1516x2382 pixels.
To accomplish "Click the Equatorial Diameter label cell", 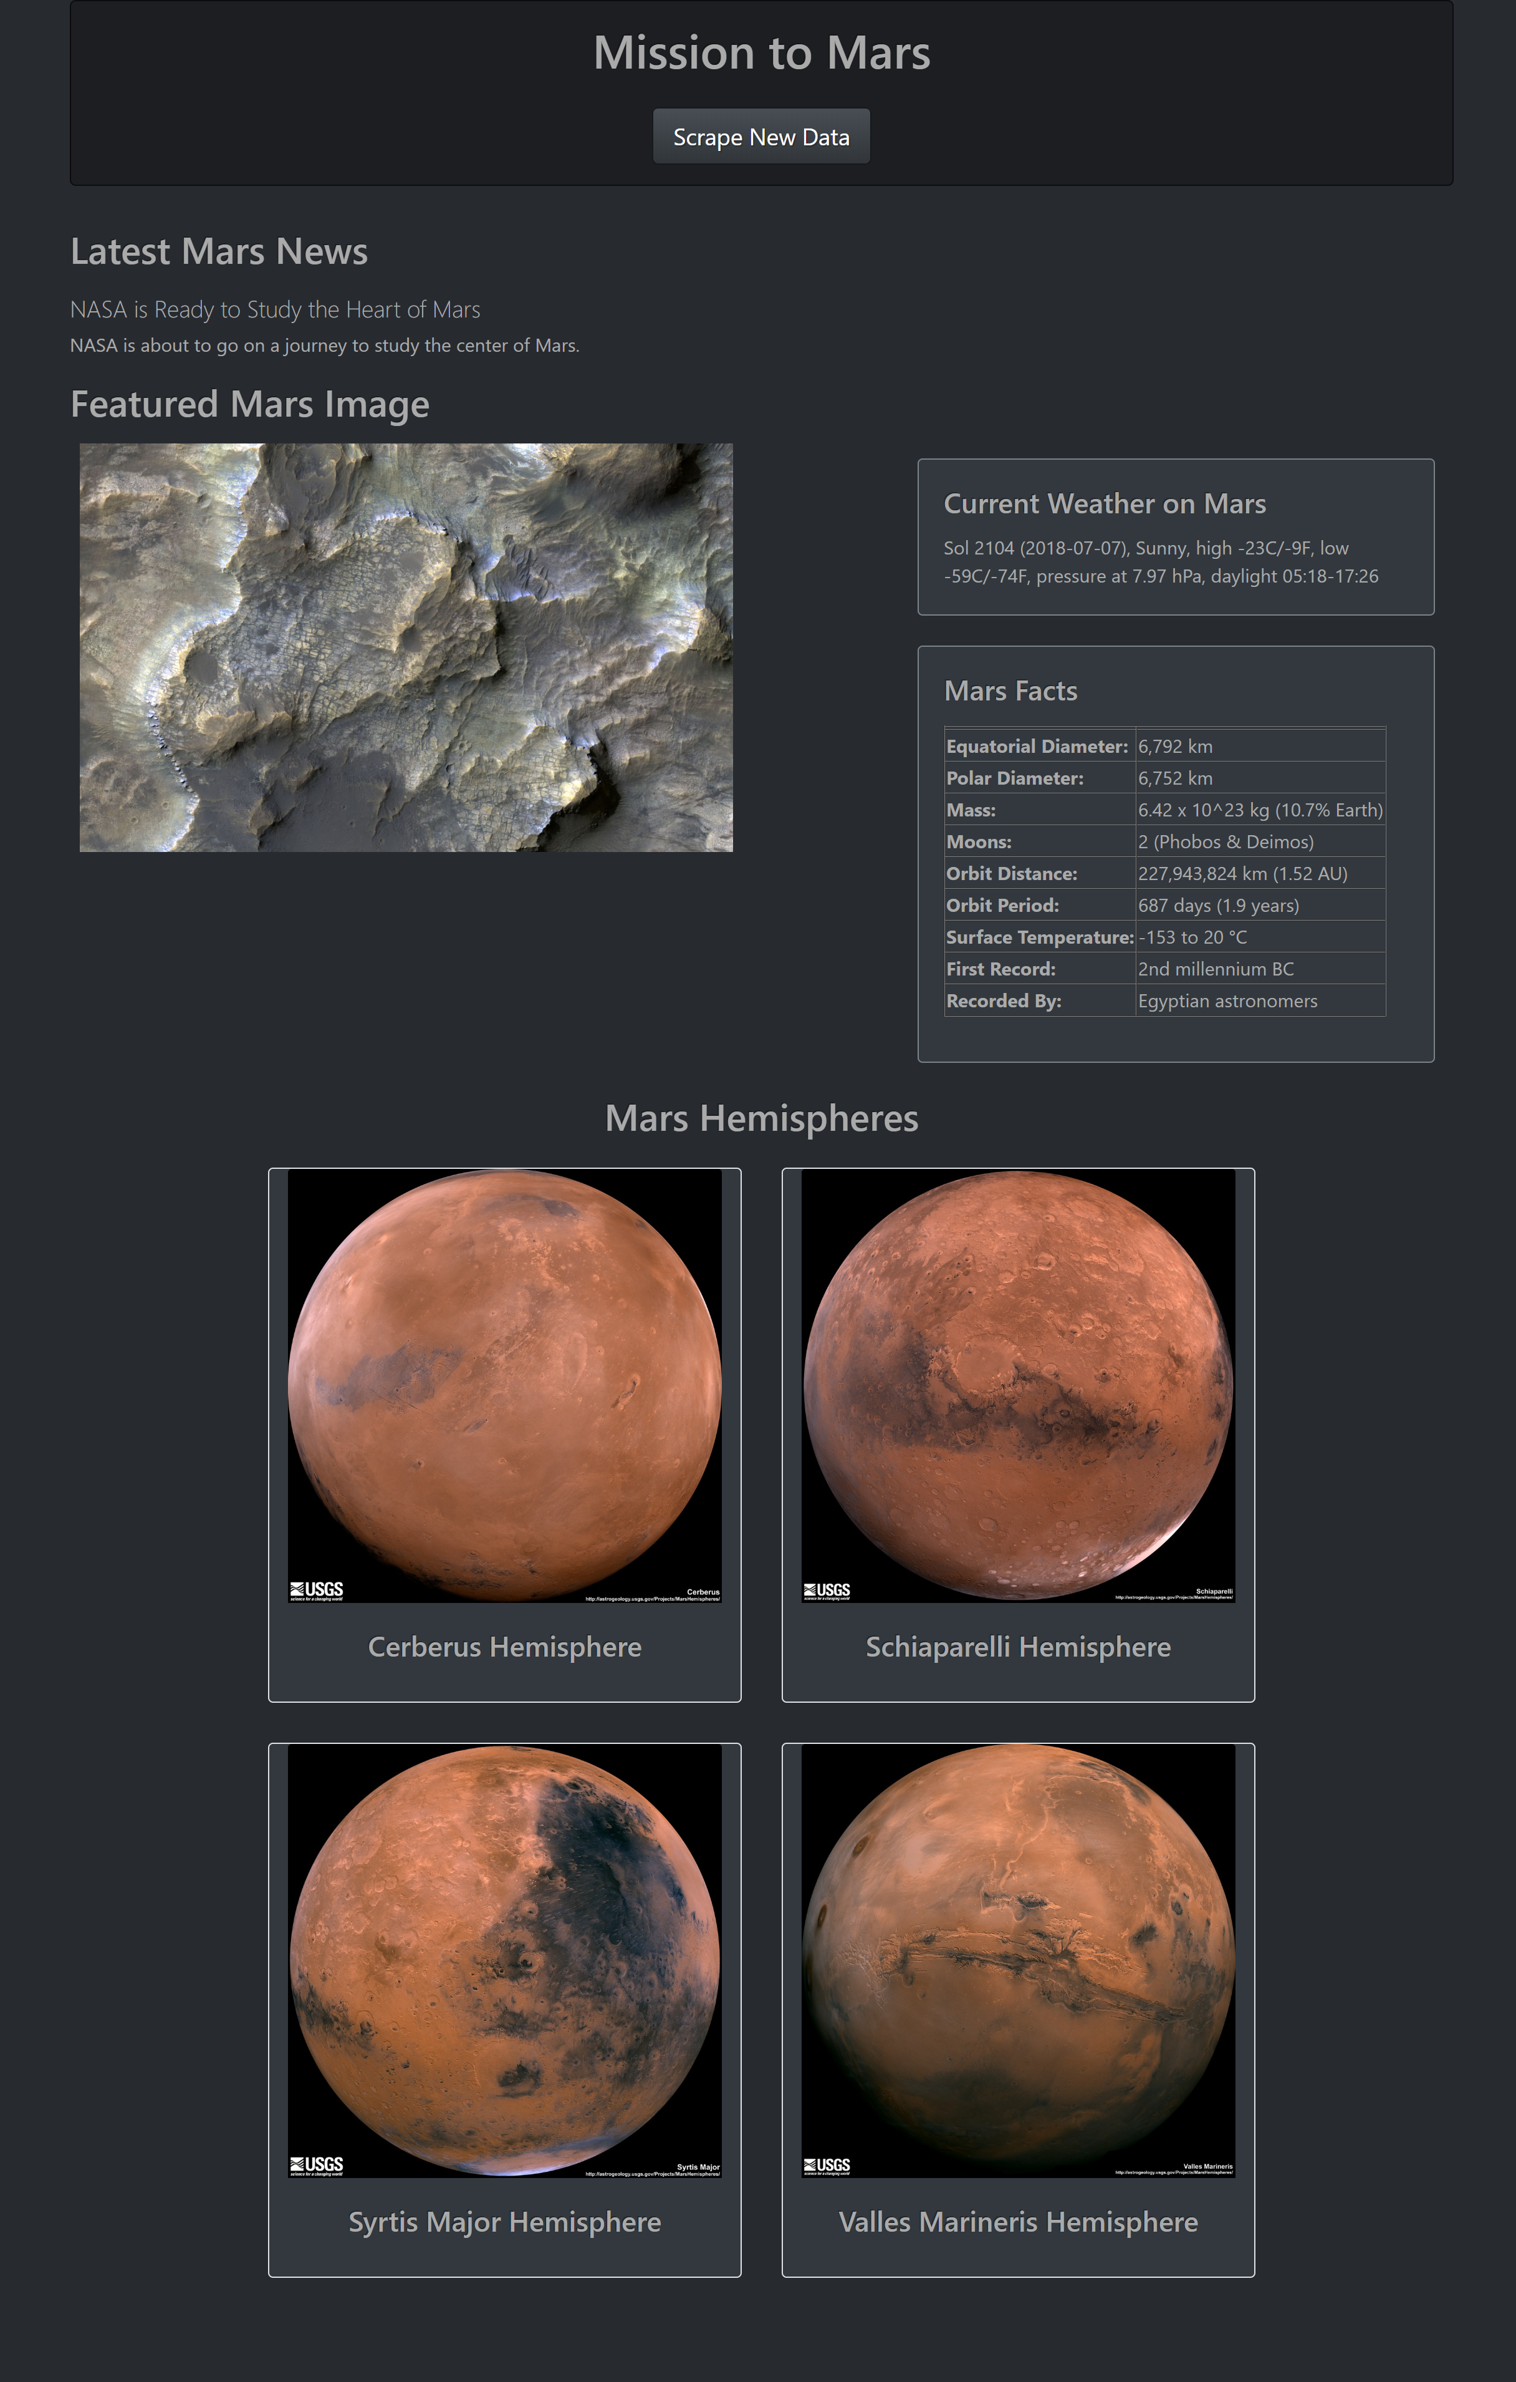I will click(1039, 746).
